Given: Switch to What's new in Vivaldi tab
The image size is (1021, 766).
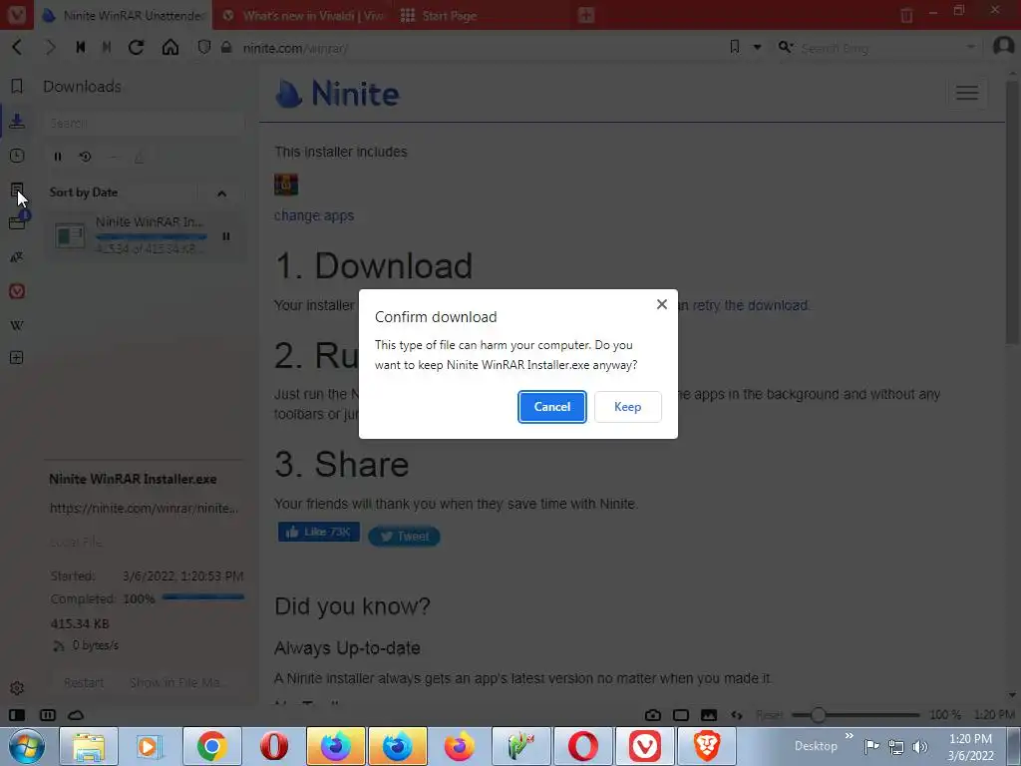Looking at the screenshot, I should [303, 16].
